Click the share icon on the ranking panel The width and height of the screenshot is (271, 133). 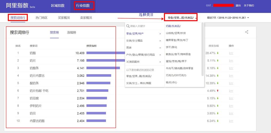click(x=247, y=32)
